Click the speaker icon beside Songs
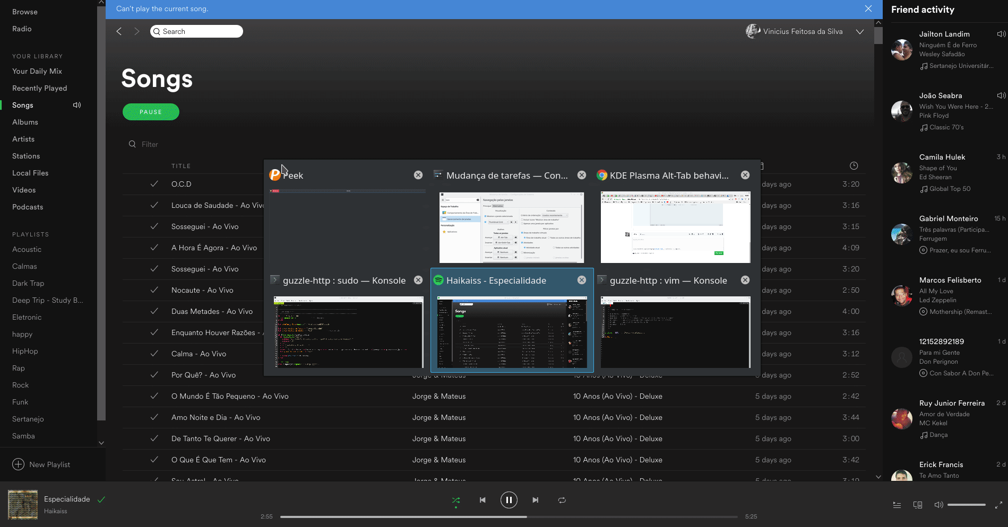 click(77, 105)
